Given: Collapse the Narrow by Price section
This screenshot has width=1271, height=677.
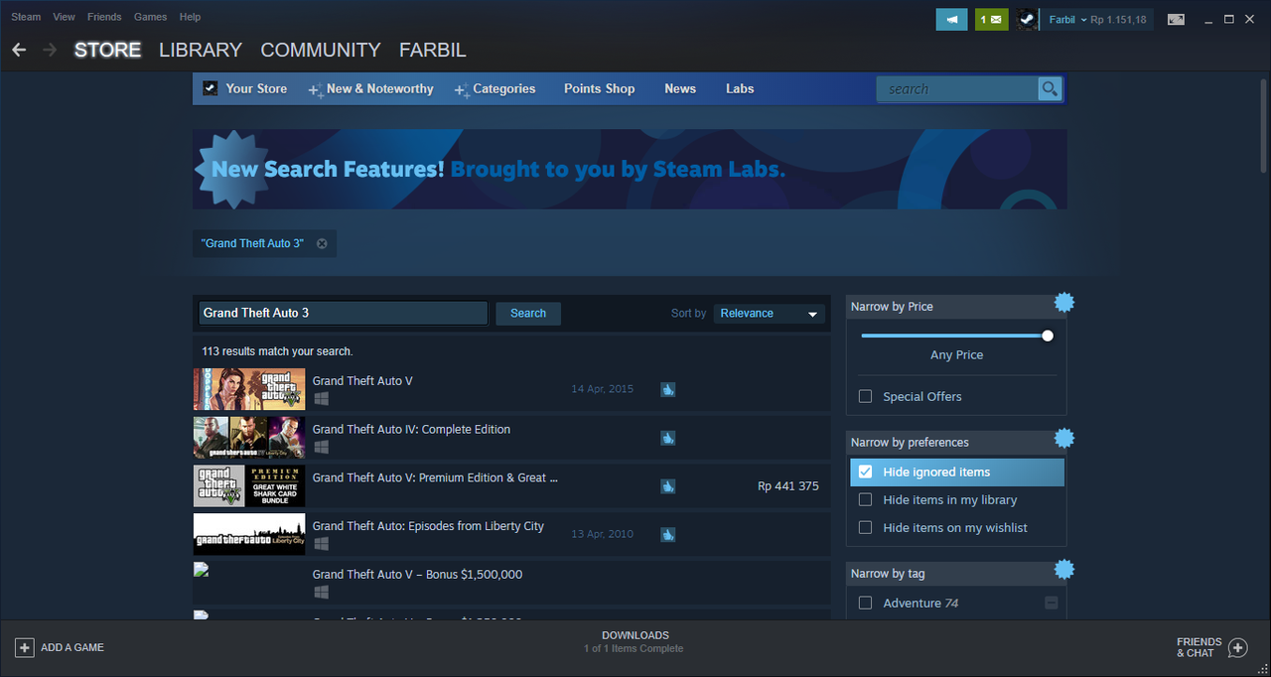Looking at the screenshot, I should coord(955,307).
